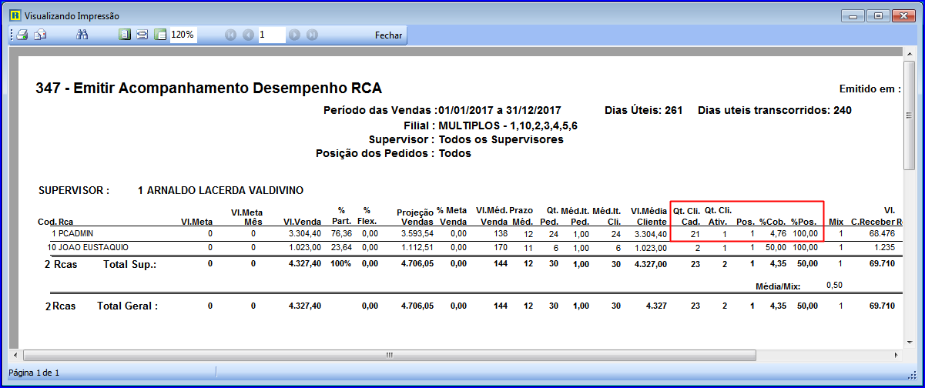The width and height of the screenshot is (925, 388).
Task: Click the Total Sup.: label
Action: coord(130,264)
